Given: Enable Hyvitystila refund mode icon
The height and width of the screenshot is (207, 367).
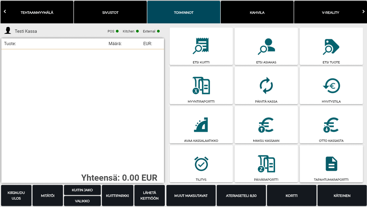Looking at the screenshot, I should click(331, 85).
